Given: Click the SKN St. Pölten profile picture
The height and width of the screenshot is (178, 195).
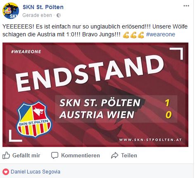Looking at the screenshot, I should click(11, 11).
